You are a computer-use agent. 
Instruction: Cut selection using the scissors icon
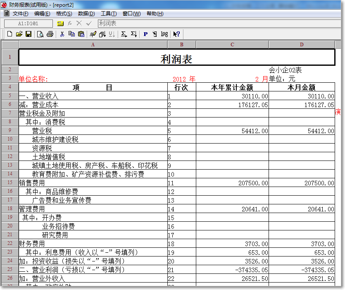(x=63, y=34)
